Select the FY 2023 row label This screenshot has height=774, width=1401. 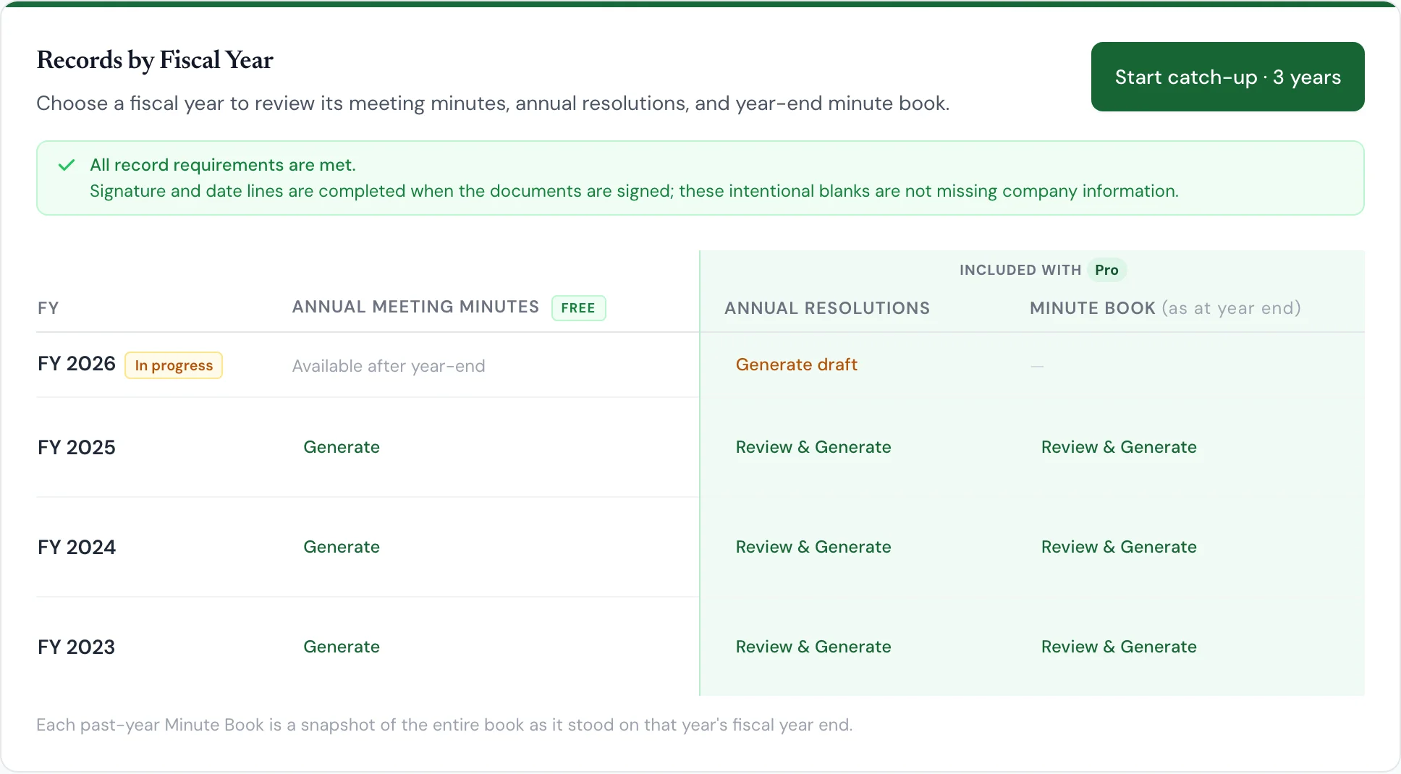point(77,647)
